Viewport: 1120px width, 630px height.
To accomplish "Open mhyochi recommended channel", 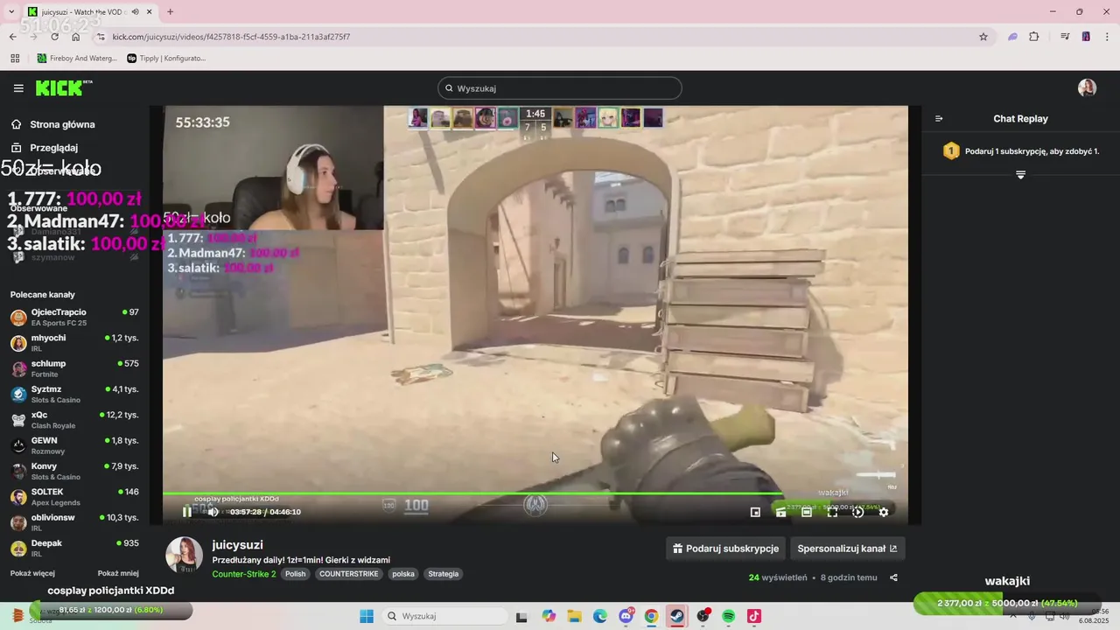I will click(x=74, y=343).
